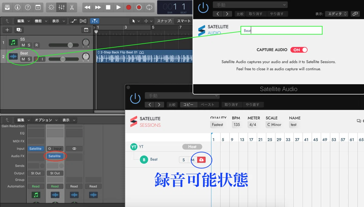
Task: Click the red cloud upload button for Beat
Action: (201, 160)
